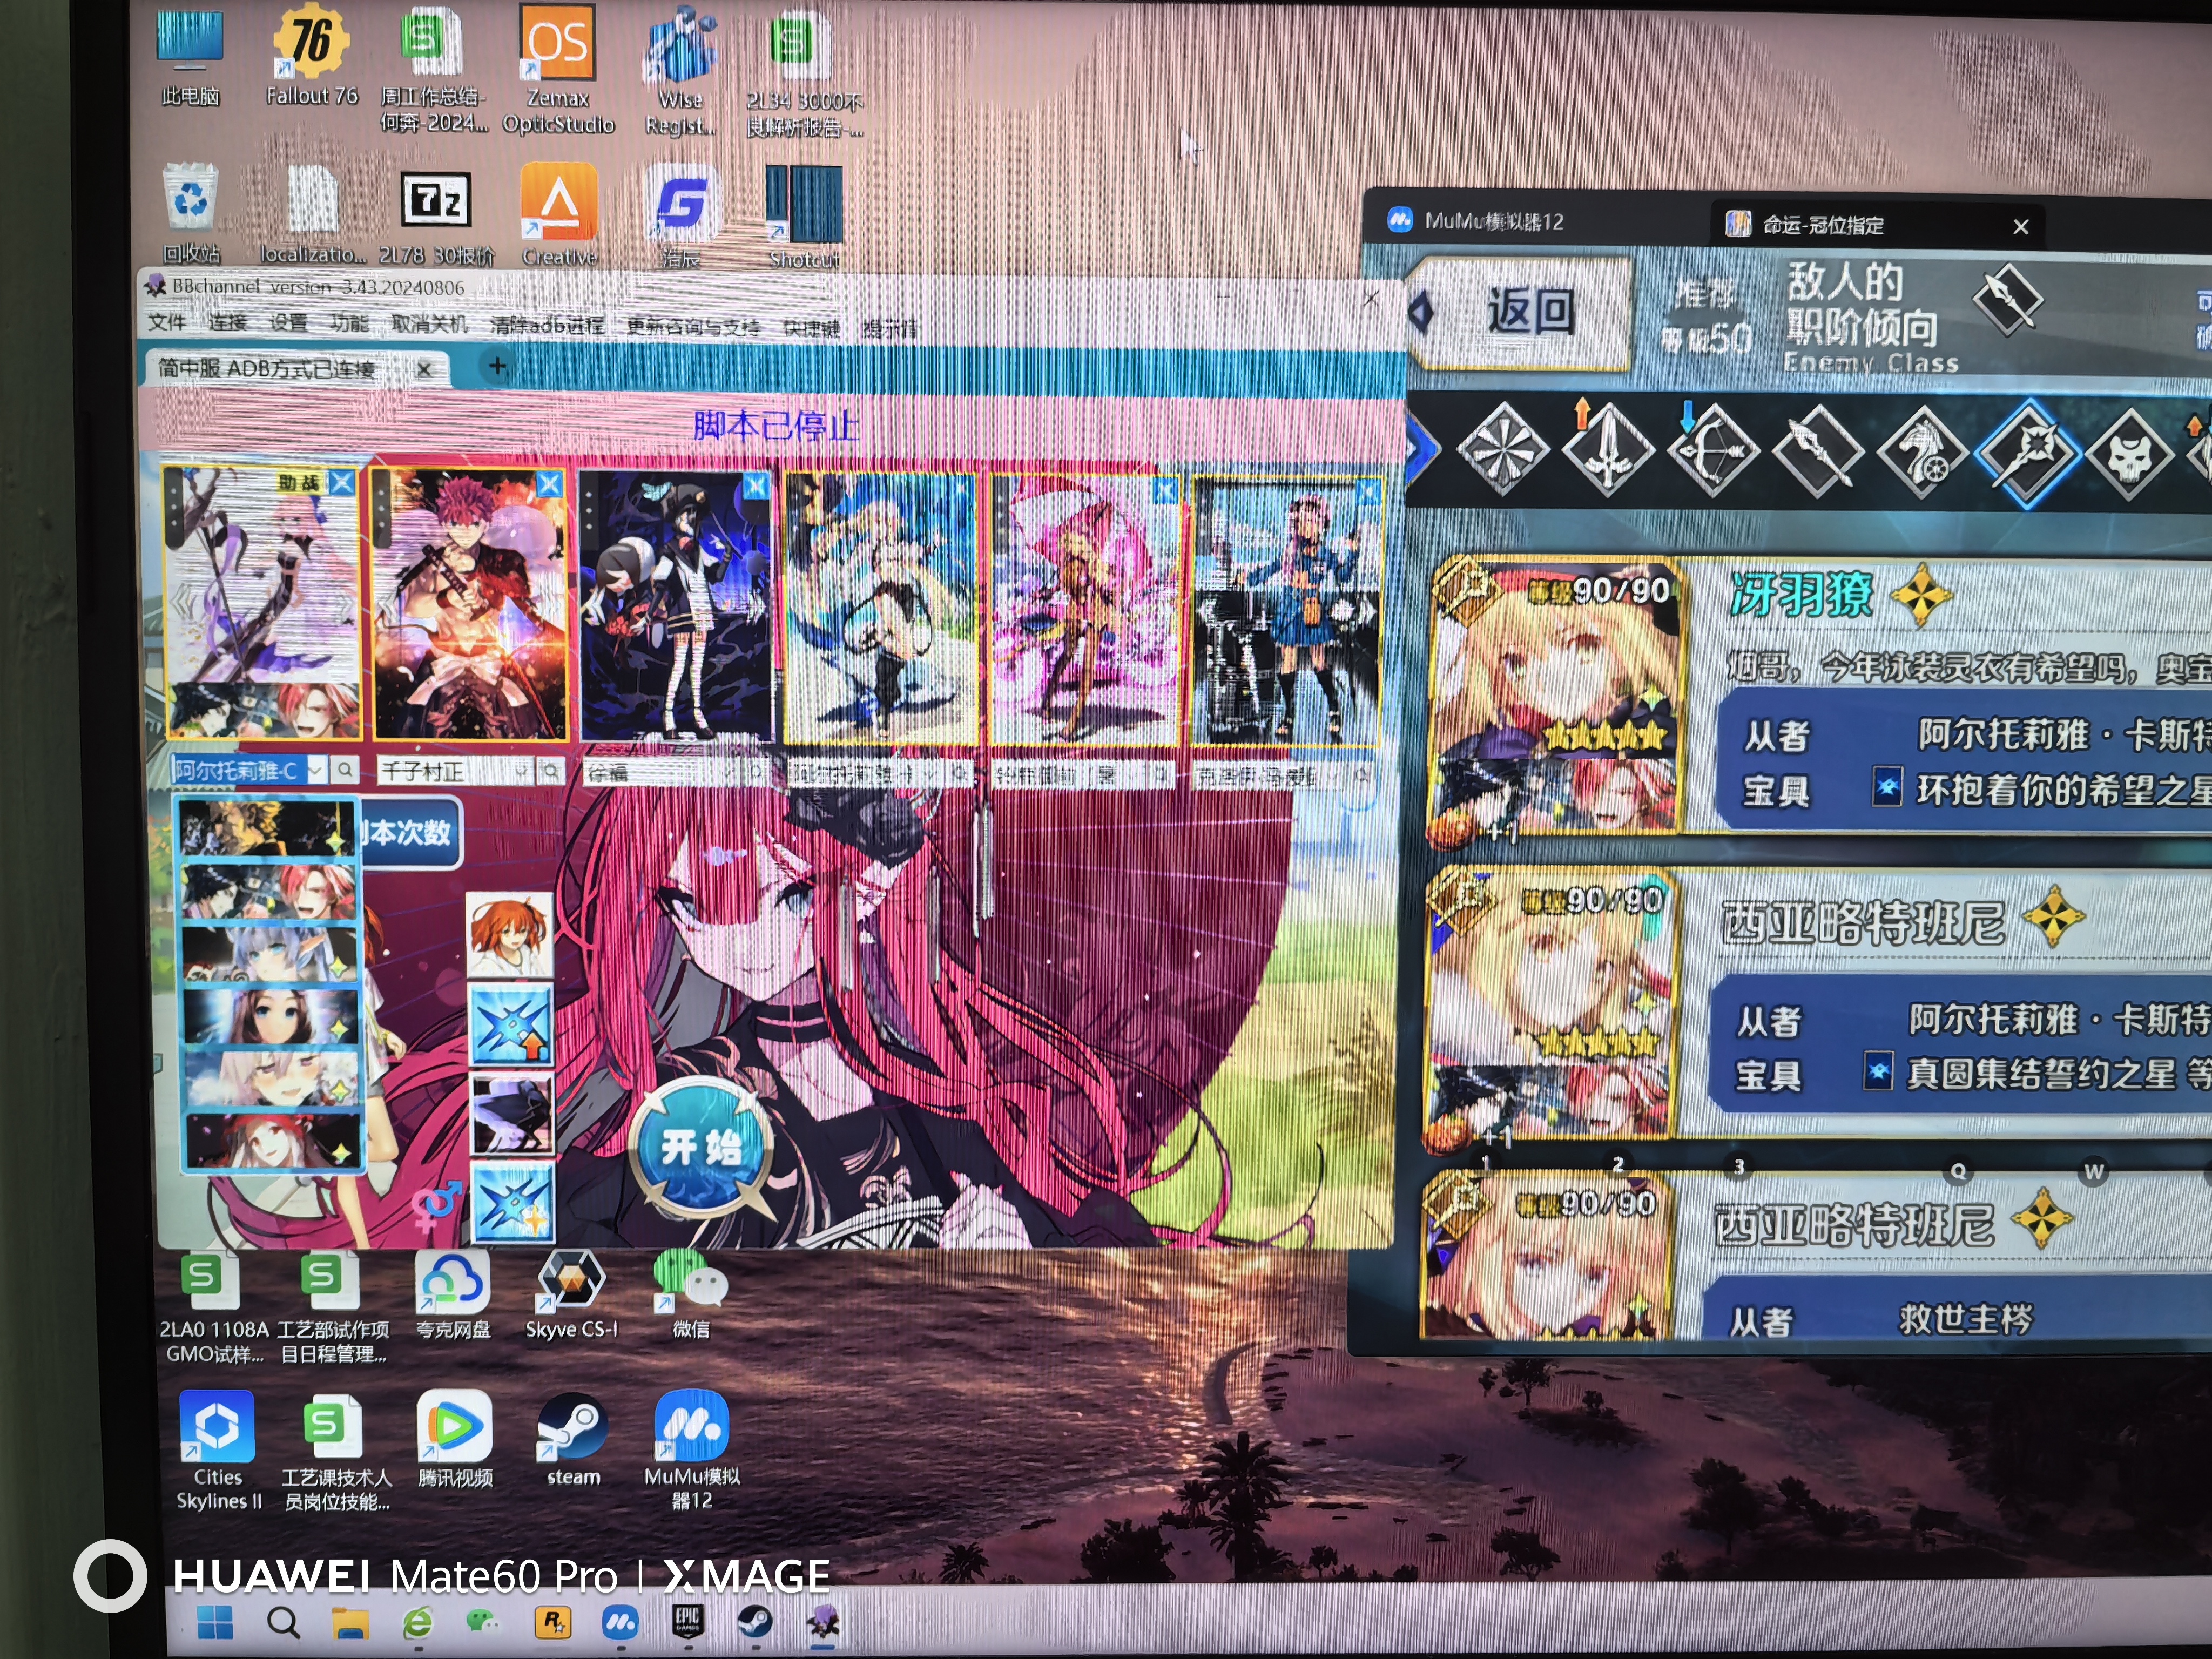This screenshot has height=1659, width=2212.
Task: Click the search icon beside 铃鹿御前
Action: pos(1161,775)
